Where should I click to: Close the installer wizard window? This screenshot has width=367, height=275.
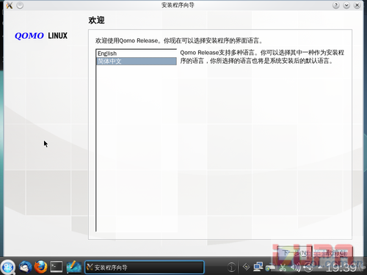pos(357,5)
